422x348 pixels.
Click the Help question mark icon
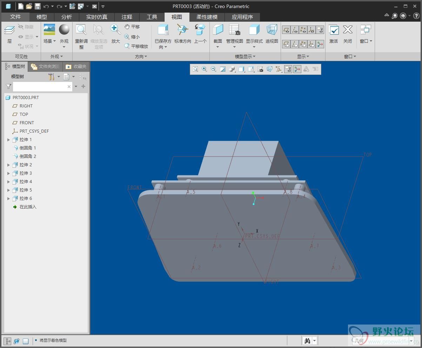pos(416,16)
